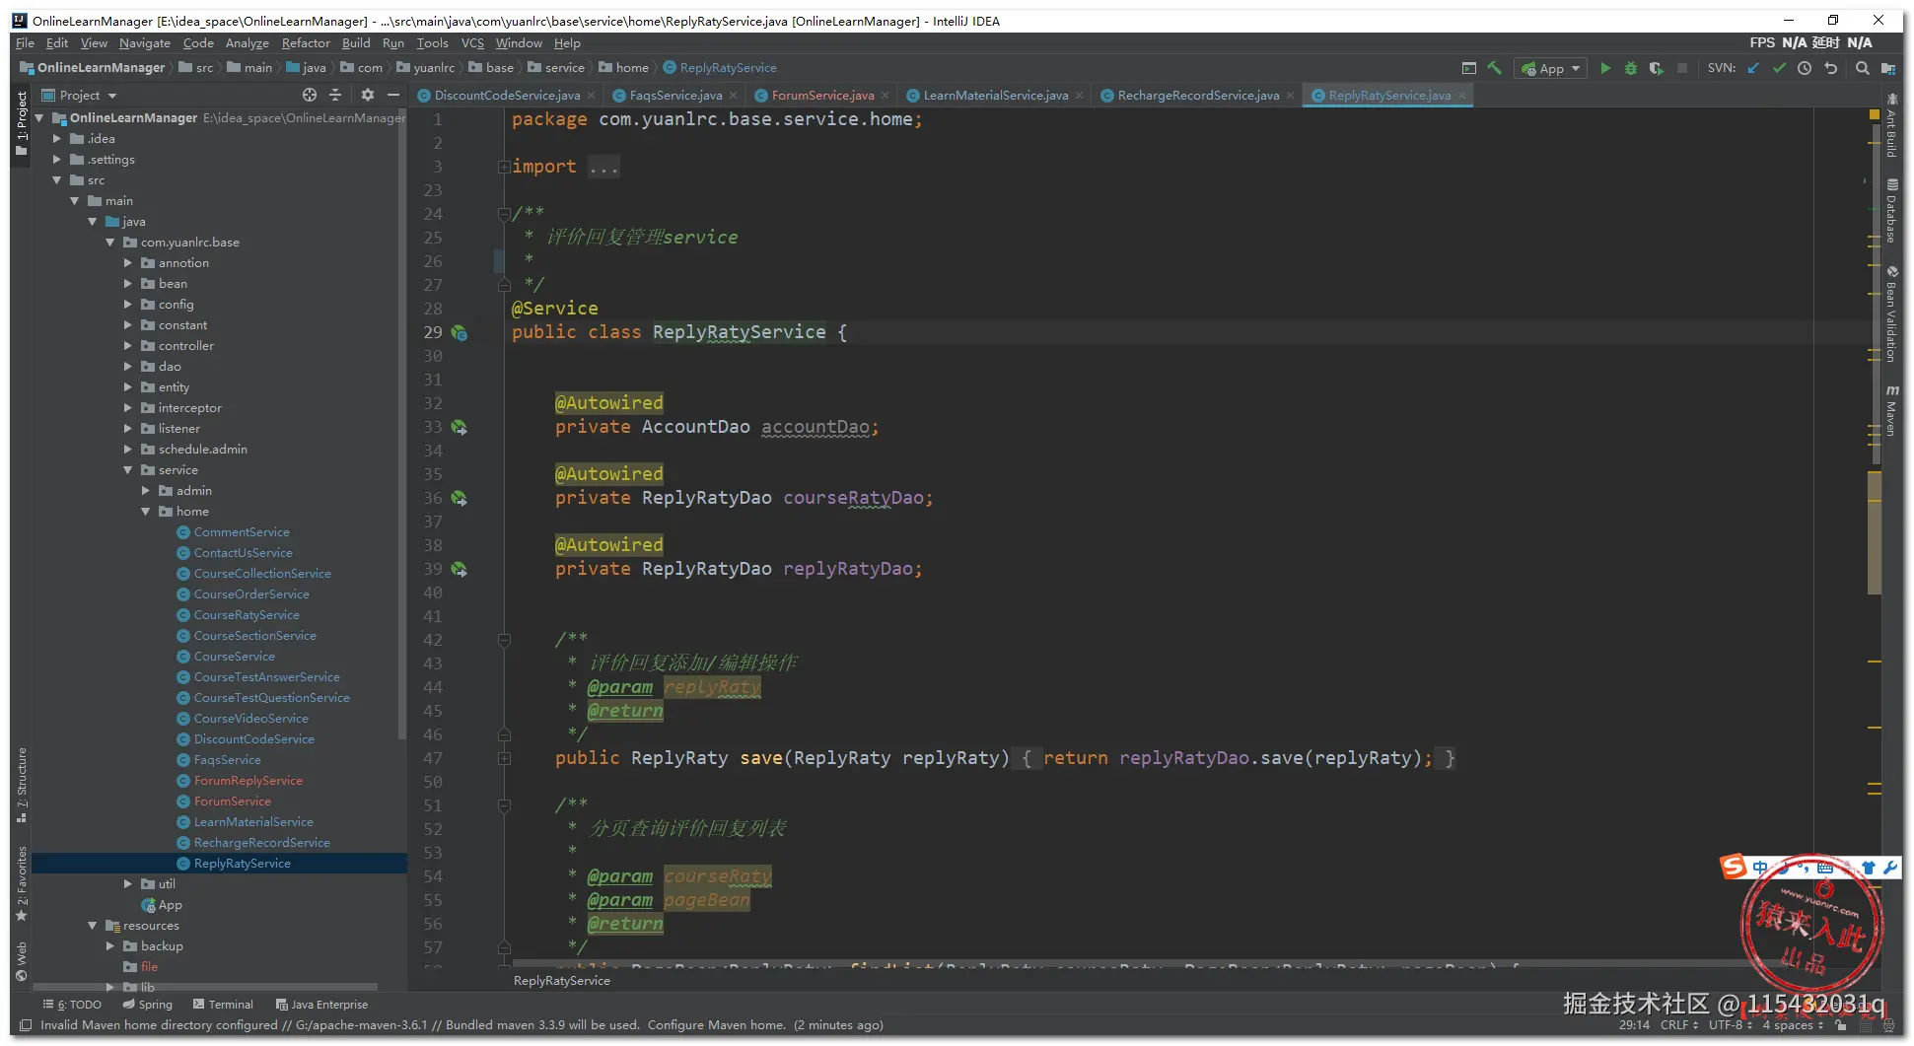The height and width of the screenshot is (1046, 1914).
Task: Collapse the home folder in project tree
Action: coord(146,512)
